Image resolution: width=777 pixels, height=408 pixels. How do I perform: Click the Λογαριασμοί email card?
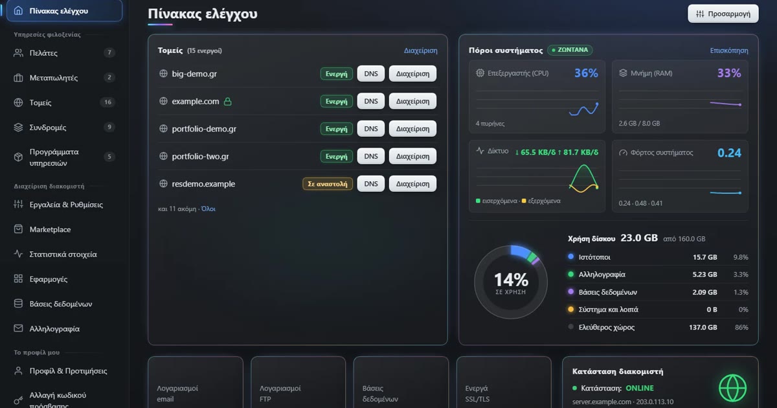click(x=196, y=382)
